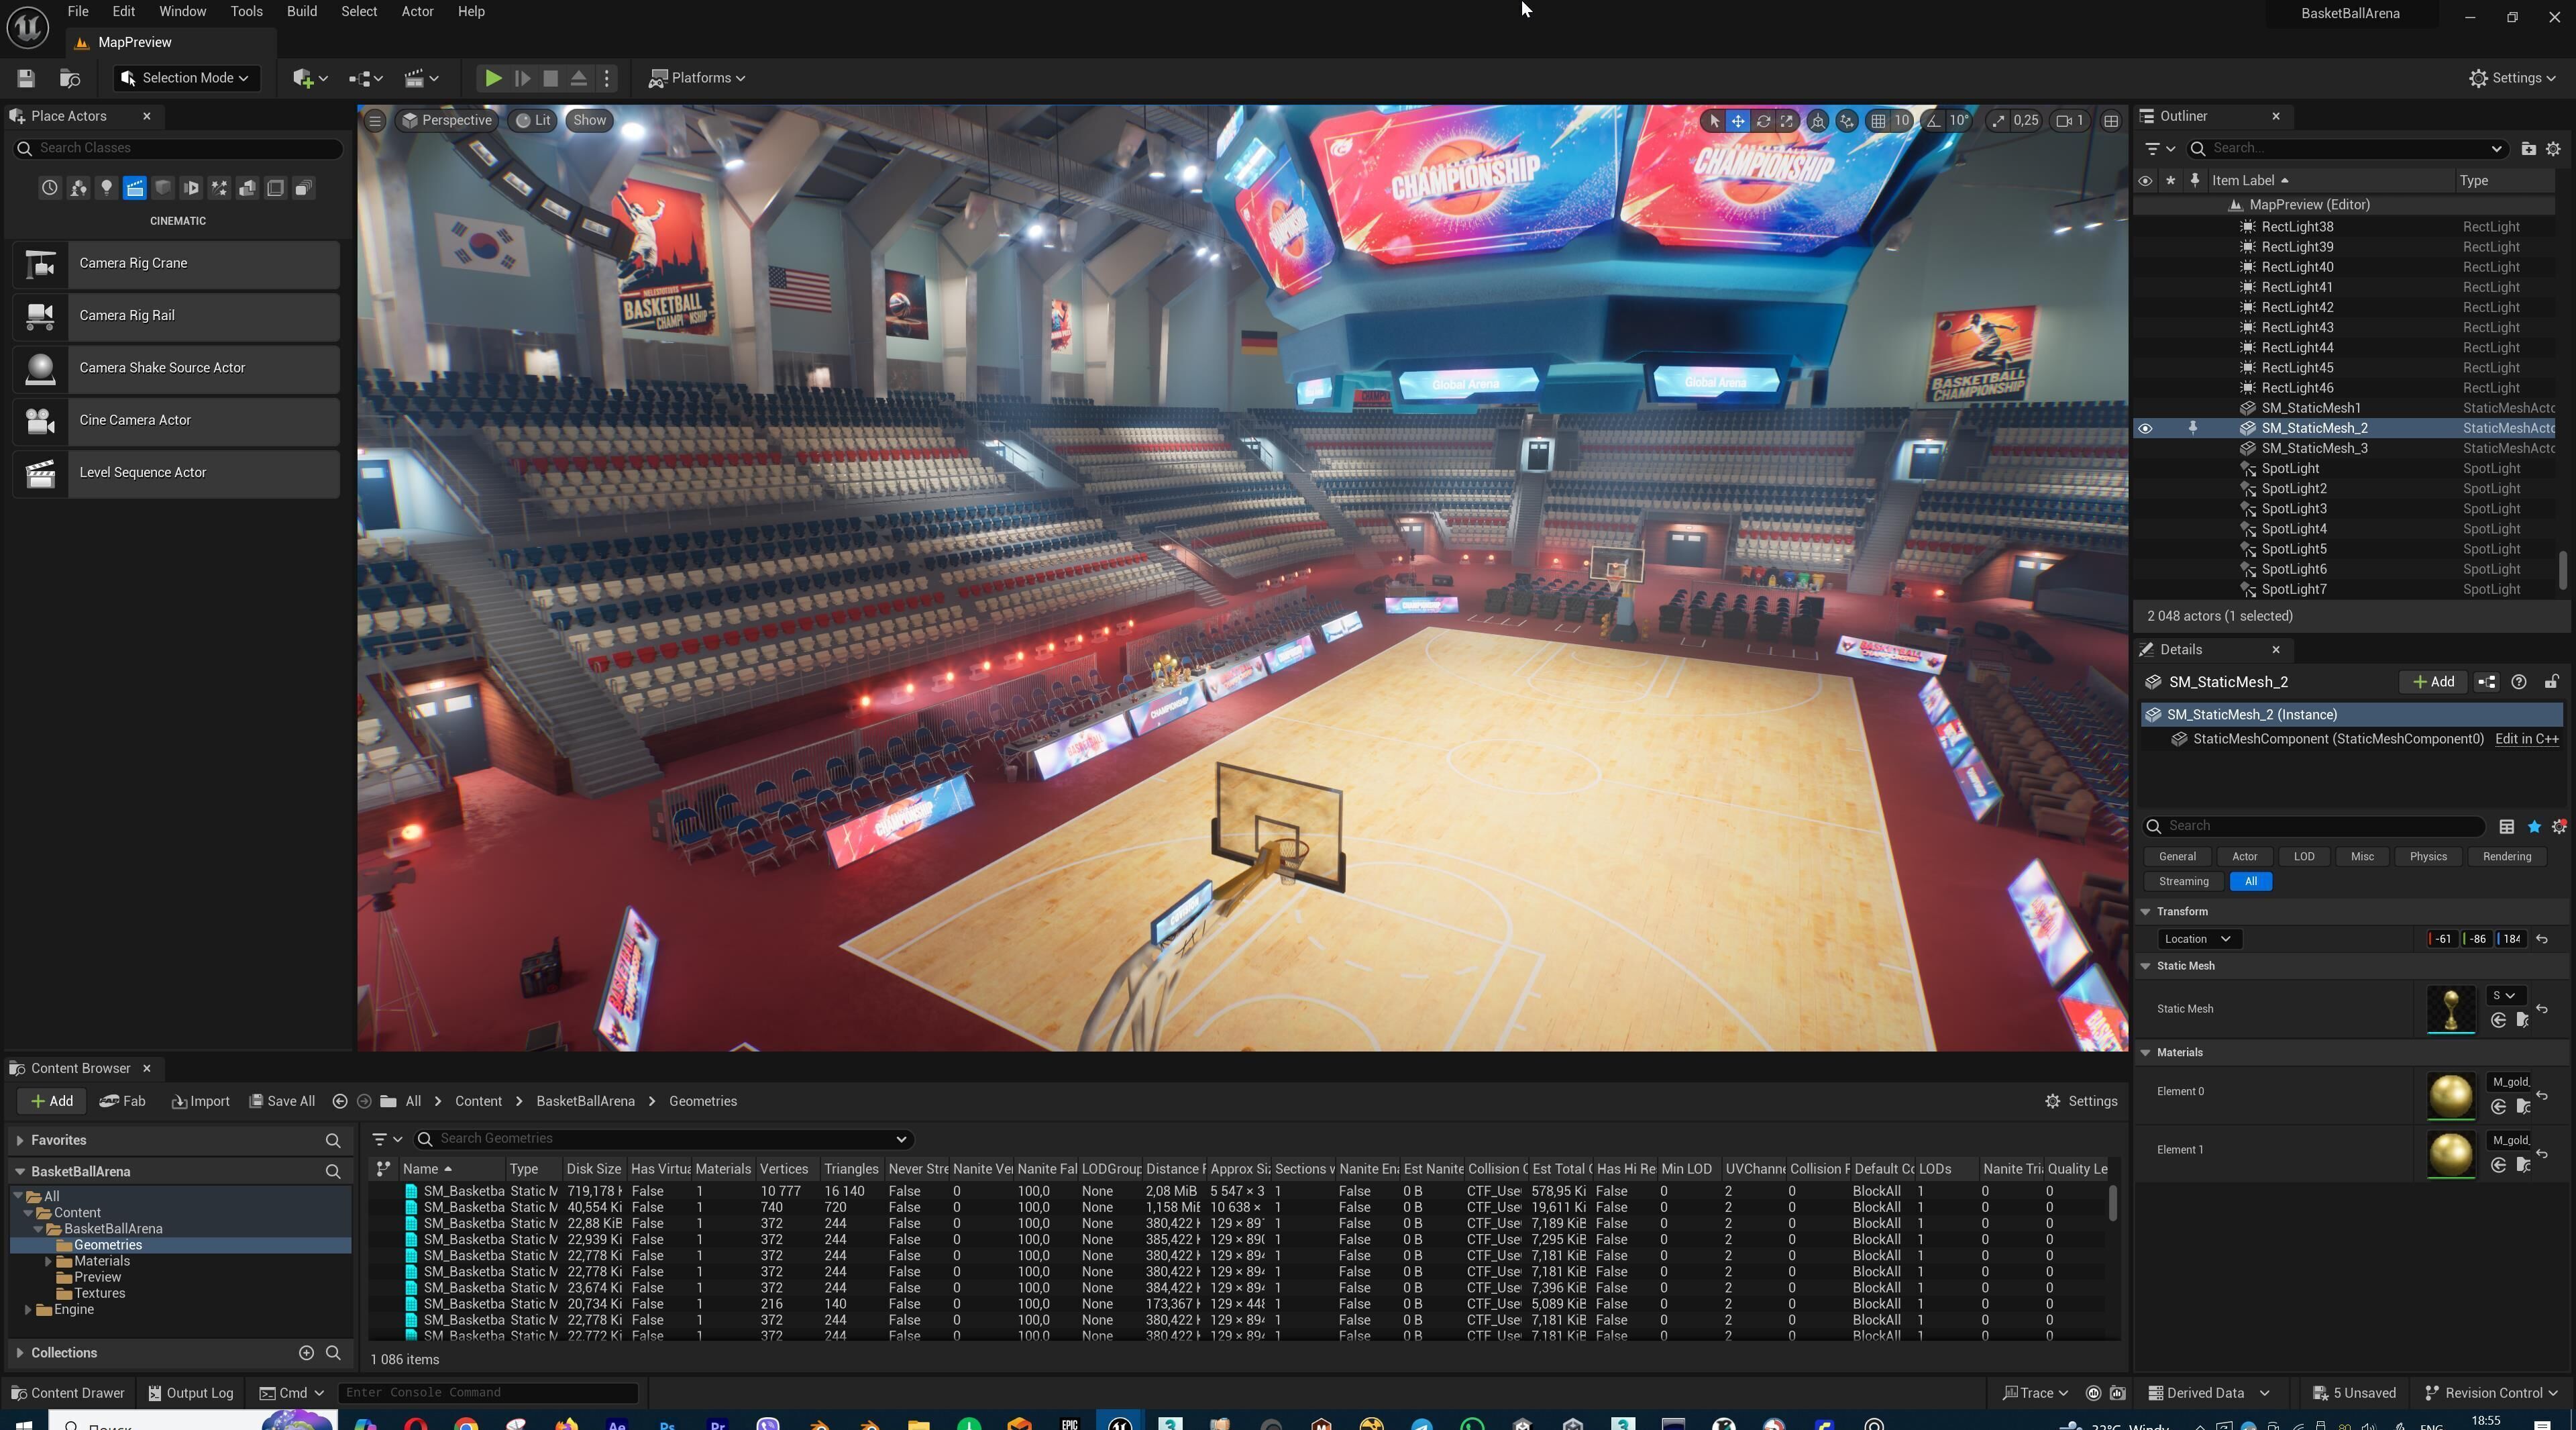Viewport: 2576px width, 1430px height.
Task: Open the Perspective view mode dropdown
Action: pos(447,120)
